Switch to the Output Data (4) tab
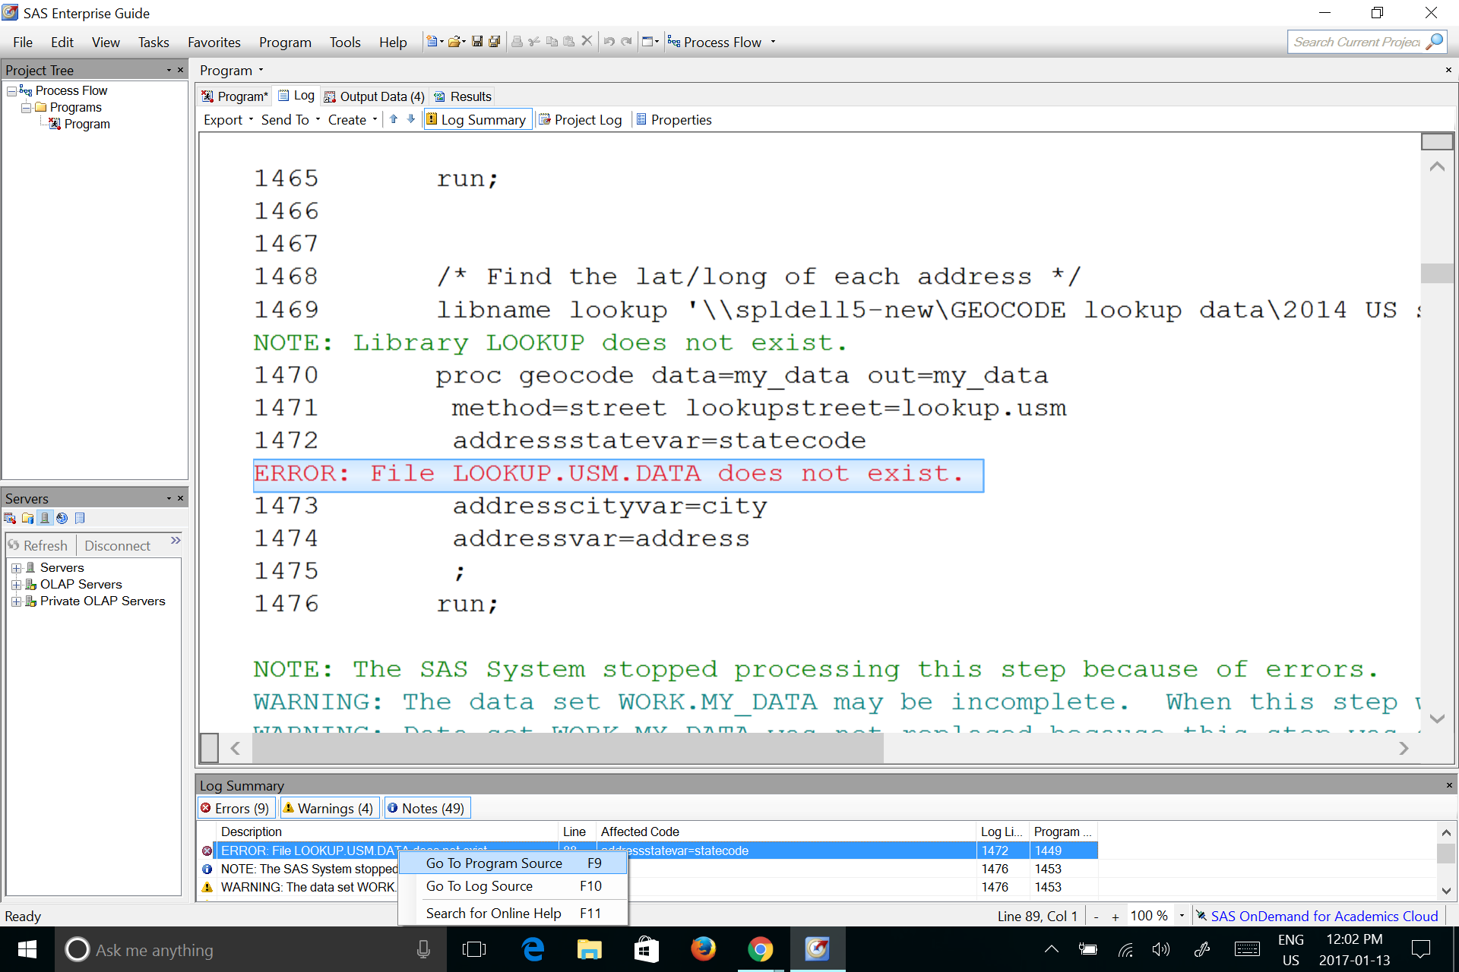Screen dimensions: 1459x972 click(x=375, y=96)
